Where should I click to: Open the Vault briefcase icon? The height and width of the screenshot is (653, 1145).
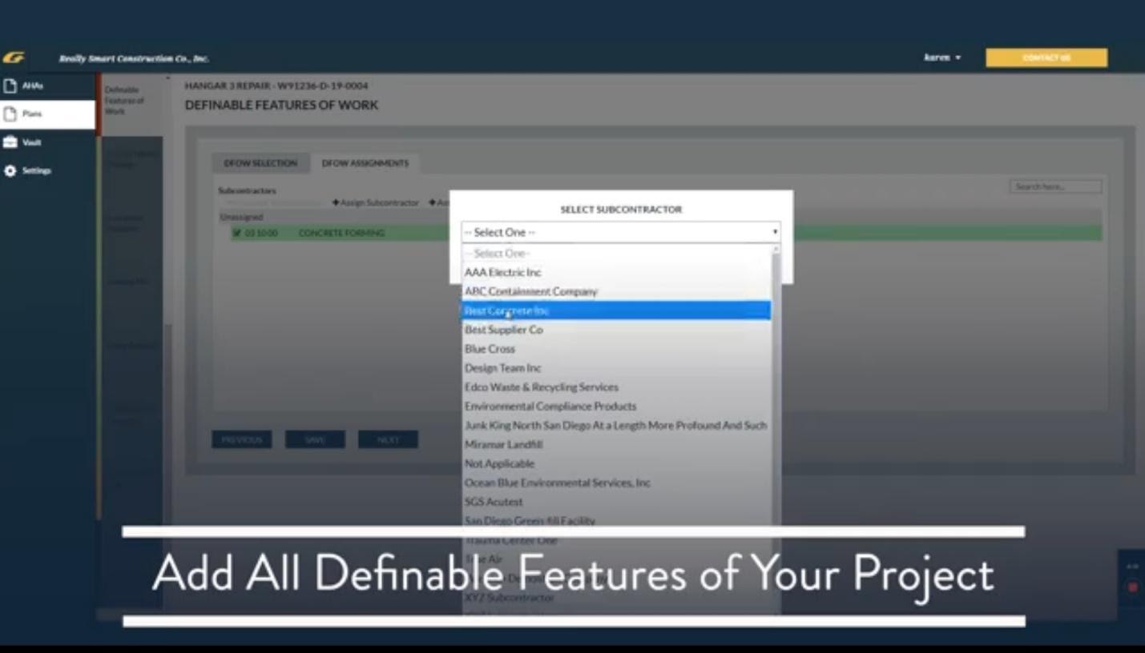[x=10, y=142]
